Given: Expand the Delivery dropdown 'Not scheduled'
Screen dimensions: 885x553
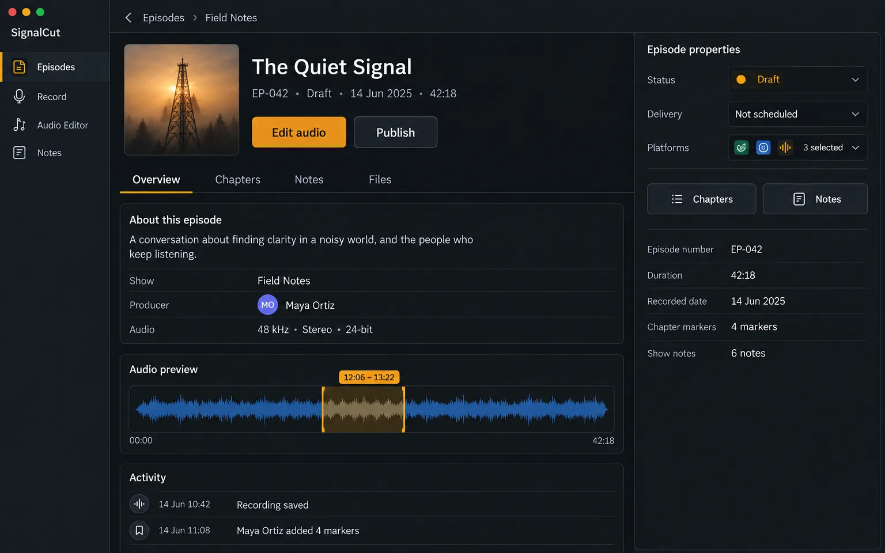Looking at the screenshot, I should [798, 114].
